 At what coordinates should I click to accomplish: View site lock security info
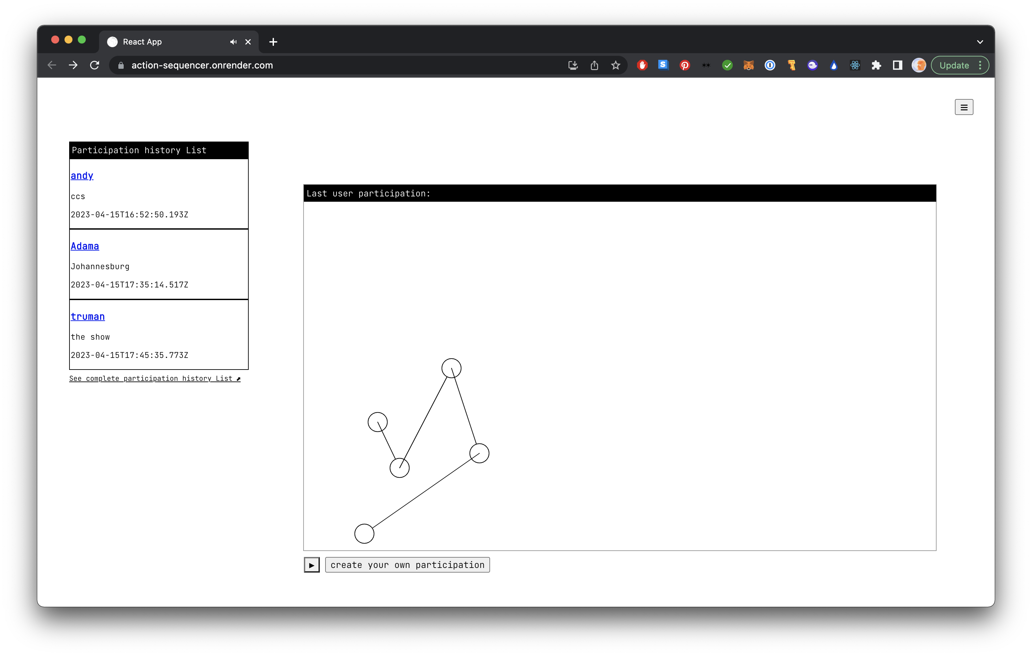coord(121,65)
